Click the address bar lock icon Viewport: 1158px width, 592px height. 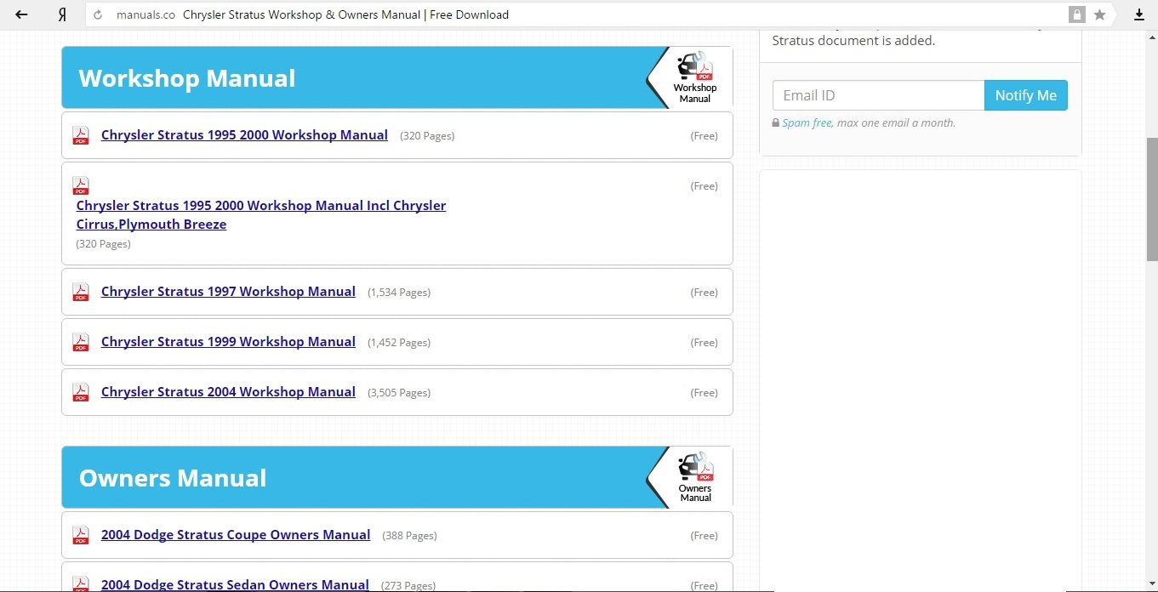[1077, 14]
